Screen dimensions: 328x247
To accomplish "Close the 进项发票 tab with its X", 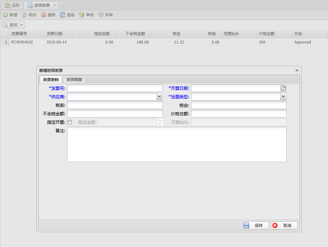I will (x=55, y=5).
